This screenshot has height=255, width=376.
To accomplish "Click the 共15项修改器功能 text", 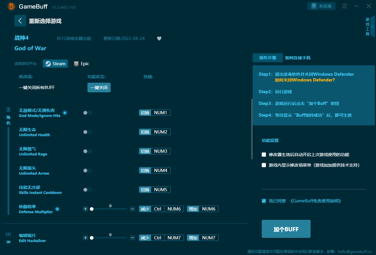I will pyautogui.click(x=74, y=38).
